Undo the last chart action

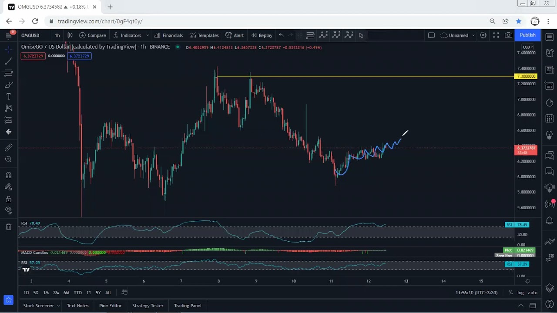[x=281, y=35]
